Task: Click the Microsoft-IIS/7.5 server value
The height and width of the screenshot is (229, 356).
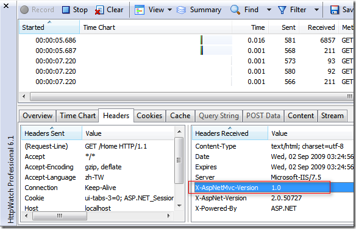Action: (296, 177)
